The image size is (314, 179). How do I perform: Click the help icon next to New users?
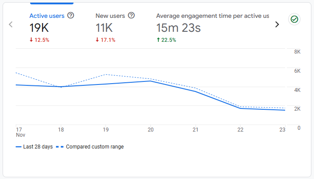point(131,16)
